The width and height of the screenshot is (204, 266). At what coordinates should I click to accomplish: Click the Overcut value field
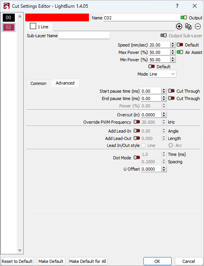[151, 115]
